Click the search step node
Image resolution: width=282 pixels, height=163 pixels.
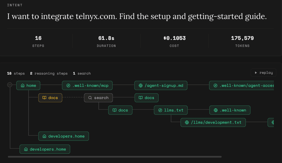pos(98,98)
